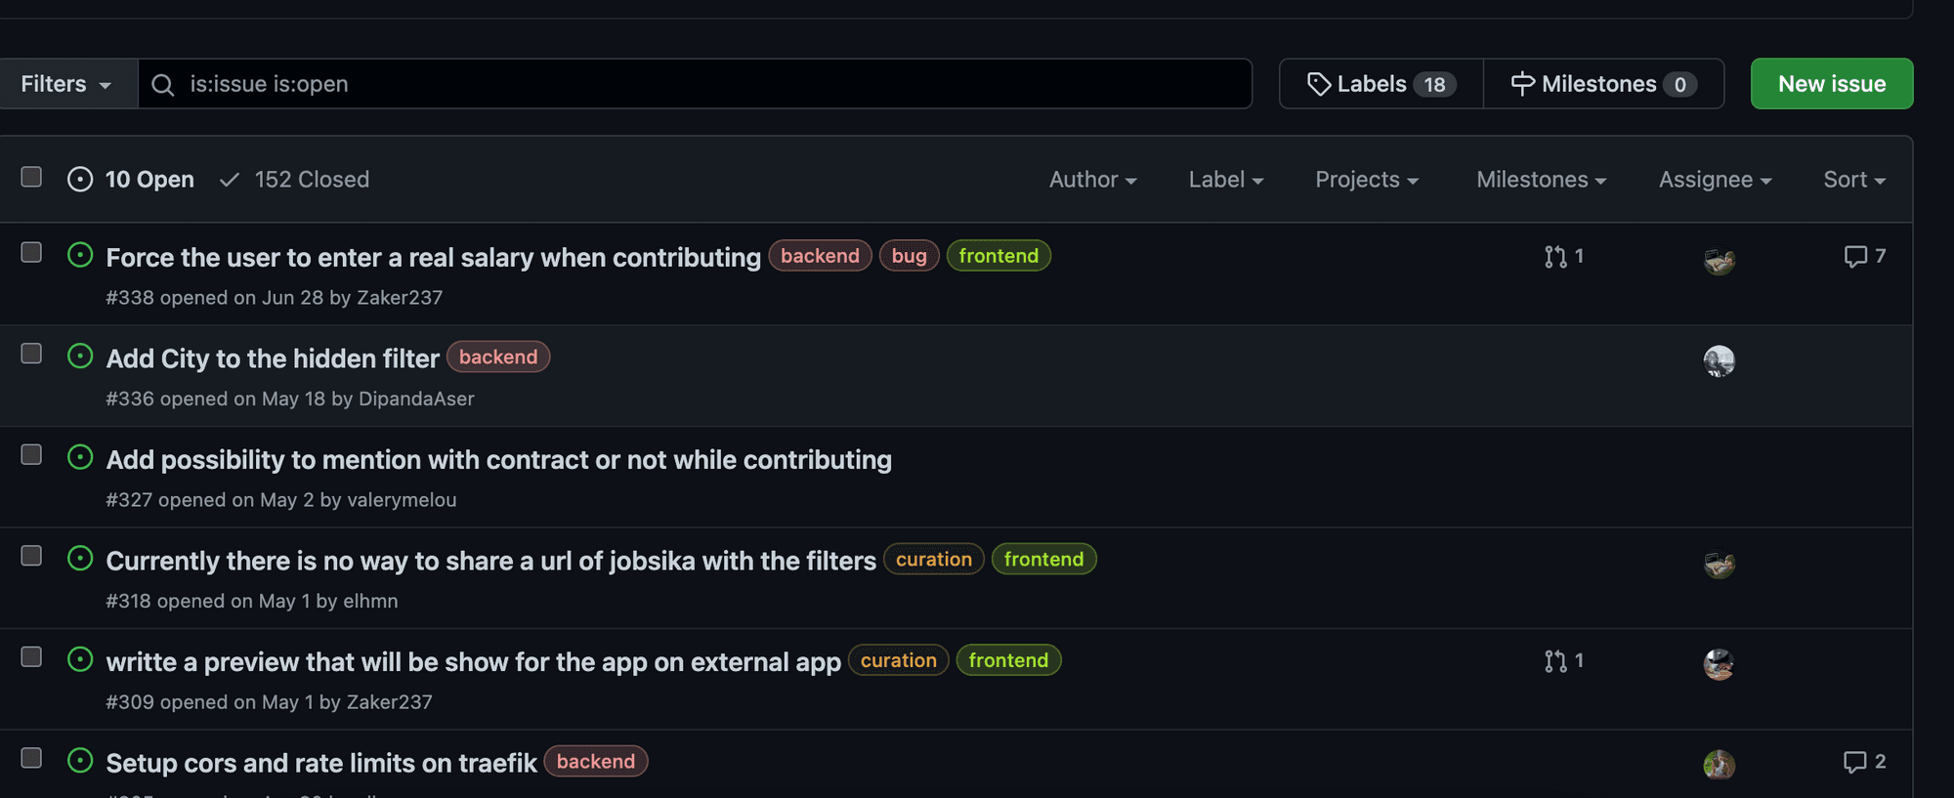Open comments on traefik issue
The height and width of the screenshot is (798, 1954).
[1864, 761]
